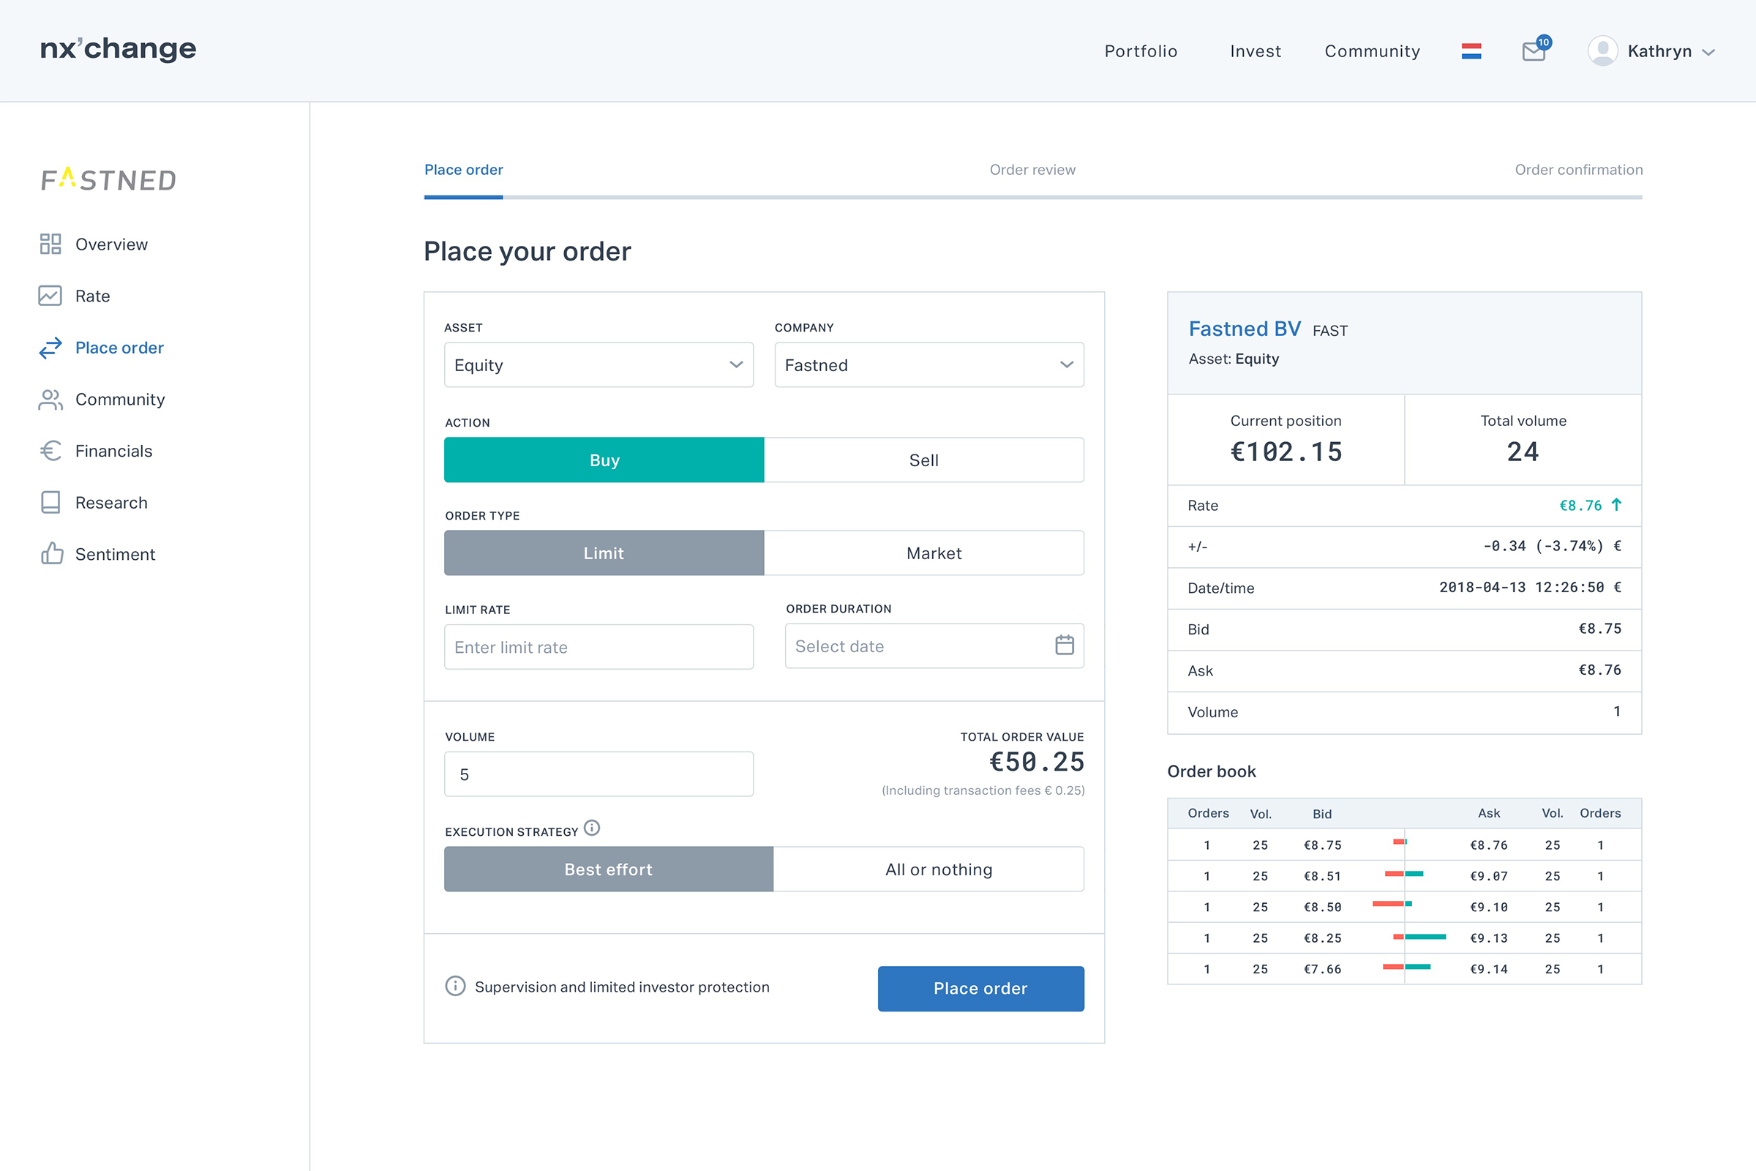Choose All or nothing execution strategy

point(939,869)
